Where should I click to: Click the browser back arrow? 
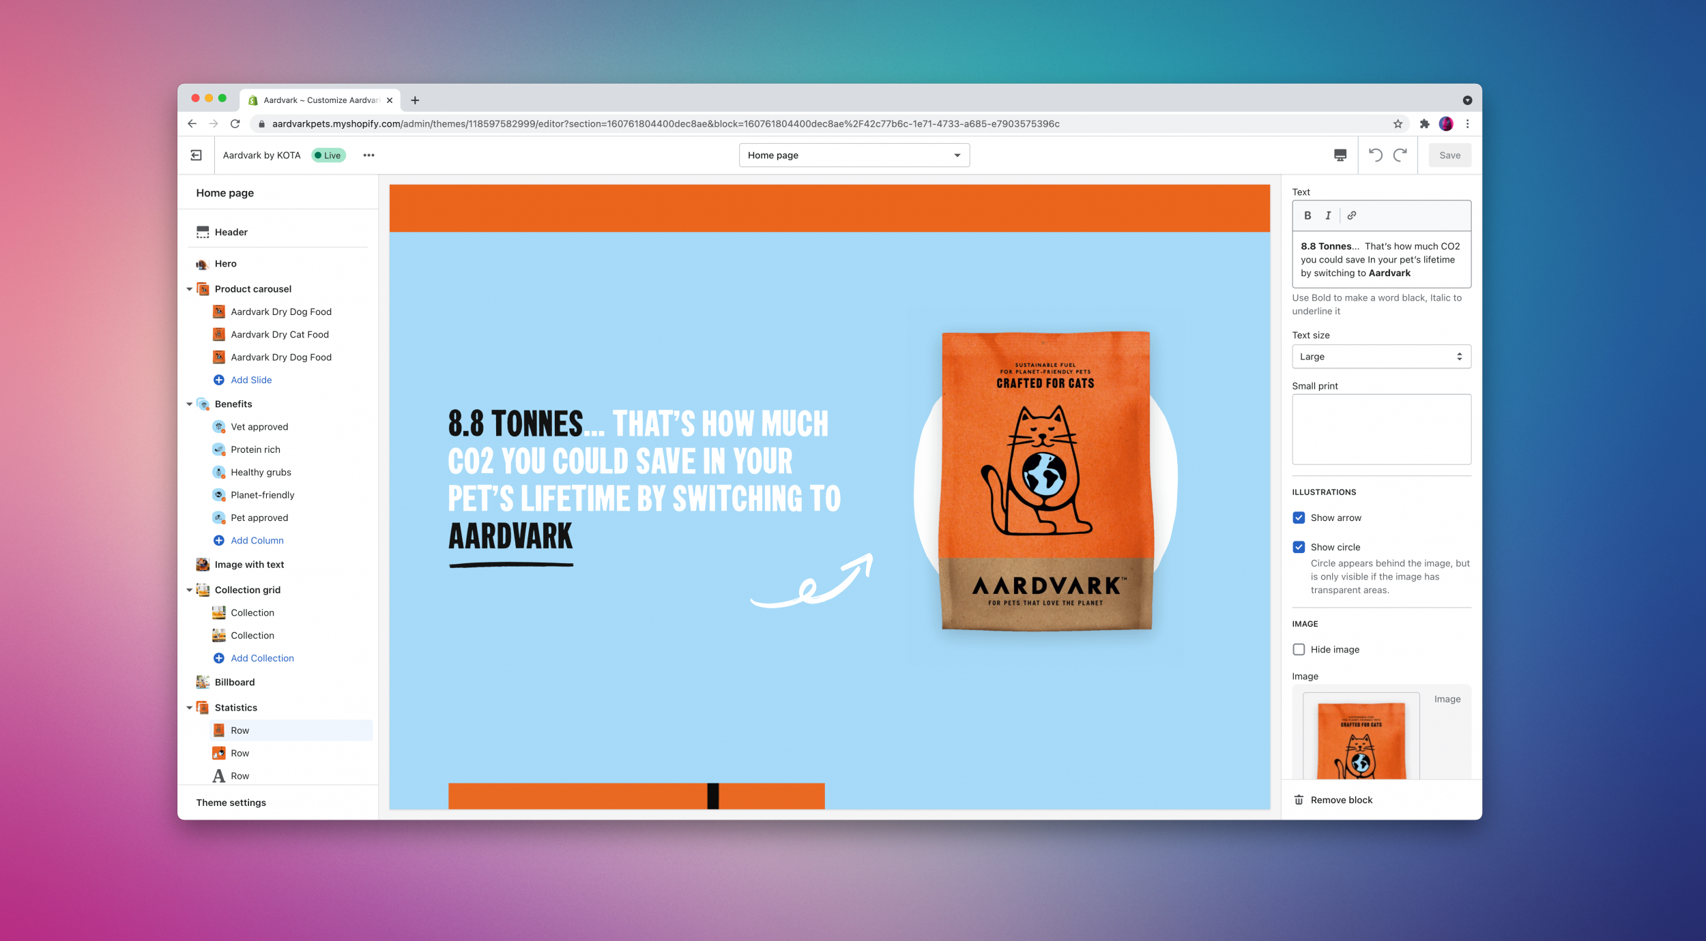pyautogui.click(x=192, y=124)
